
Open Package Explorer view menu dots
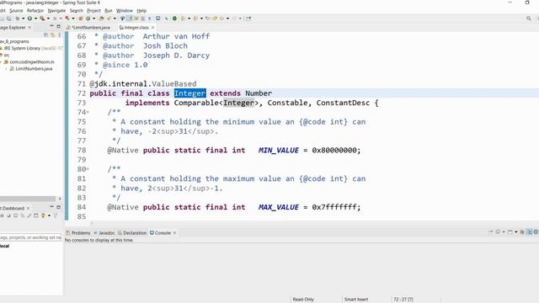pyautogui.click(x=60, y=35)
